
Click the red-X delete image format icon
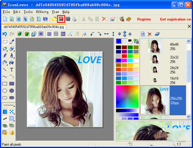pyautogui.click(x=149, y=34)
